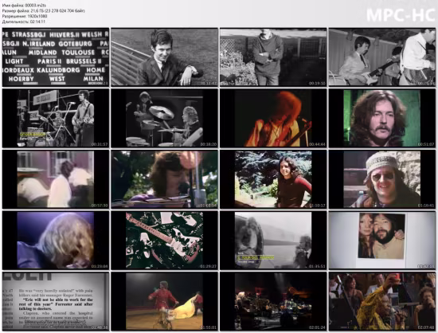The image size is (438, 333).
Task: Open the newspaper clipping thumbnail
Action: click(56, 301)
